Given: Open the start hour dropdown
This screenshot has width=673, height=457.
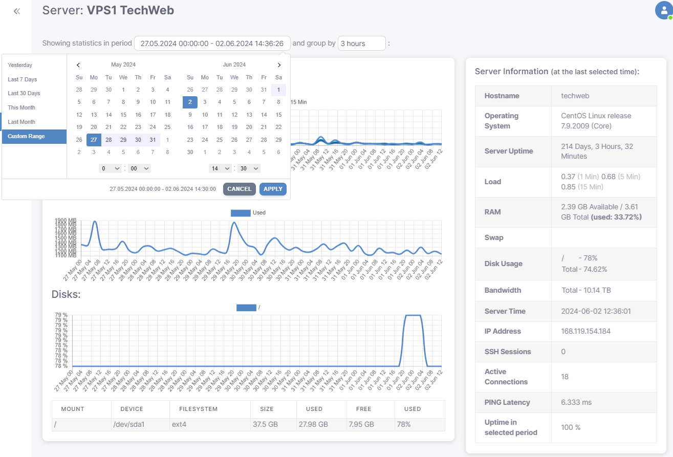Looking at the screenshot, I should (x=110, y=168).
